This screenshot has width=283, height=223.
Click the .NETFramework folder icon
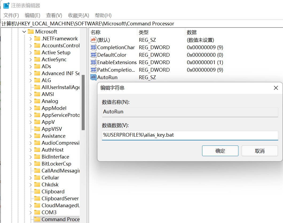pos(37,39)
